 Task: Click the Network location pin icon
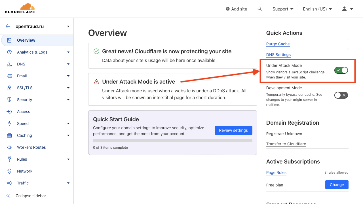pyautogui.click(x=9, y=171)
